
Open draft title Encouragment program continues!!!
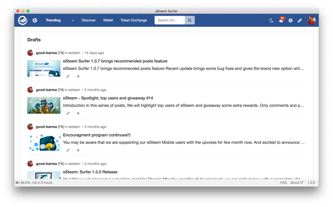tap(97, 135)
